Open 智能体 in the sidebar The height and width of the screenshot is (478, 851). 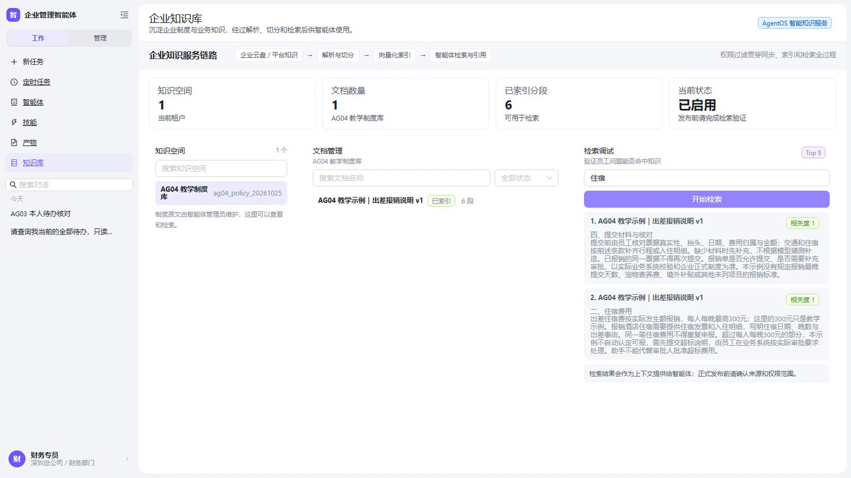69,102
